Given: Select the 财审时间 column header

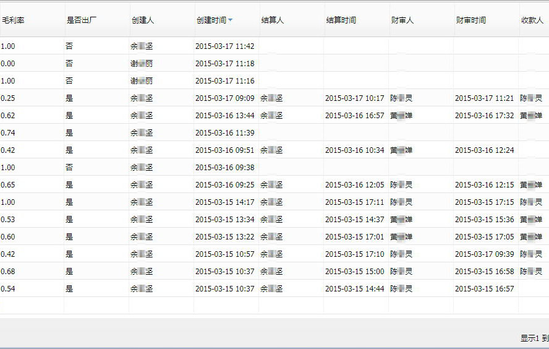Looking at the screenshot, I should click(x=470, y=20).
